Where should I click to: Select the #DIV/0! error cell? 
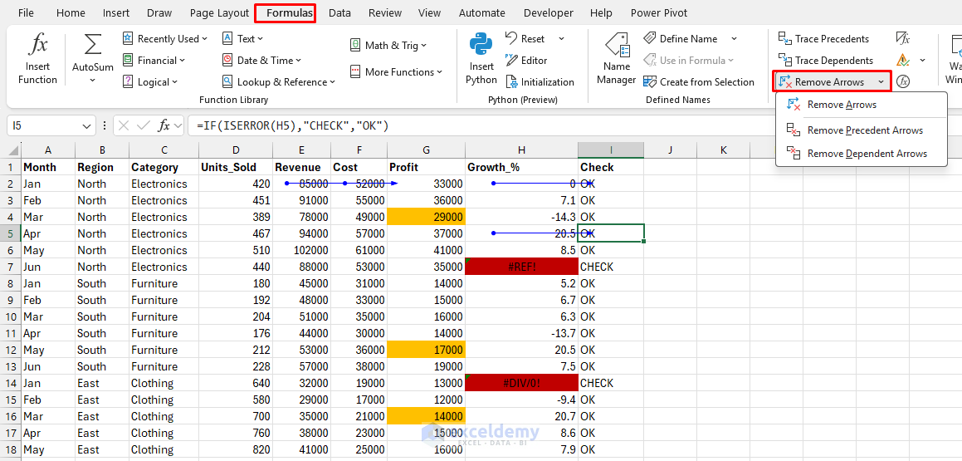click(521, 383)
